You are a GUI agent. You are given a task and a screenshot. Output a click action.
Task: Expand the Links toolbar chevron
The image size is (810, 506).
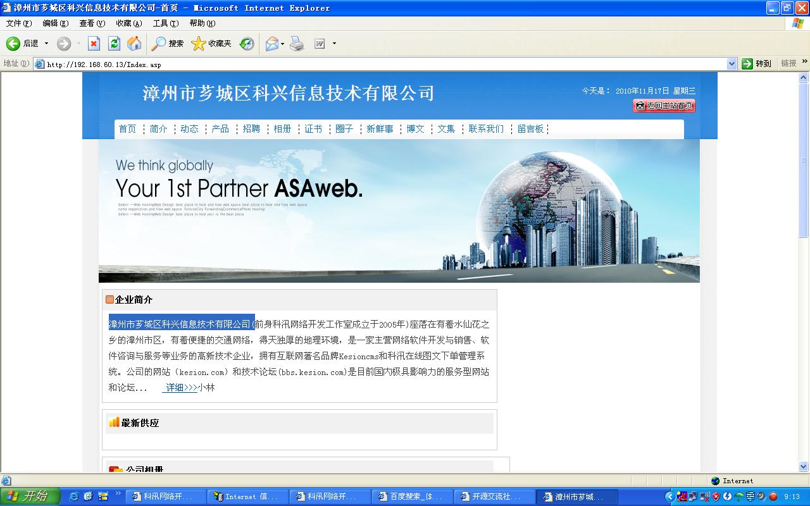(805, 62)
